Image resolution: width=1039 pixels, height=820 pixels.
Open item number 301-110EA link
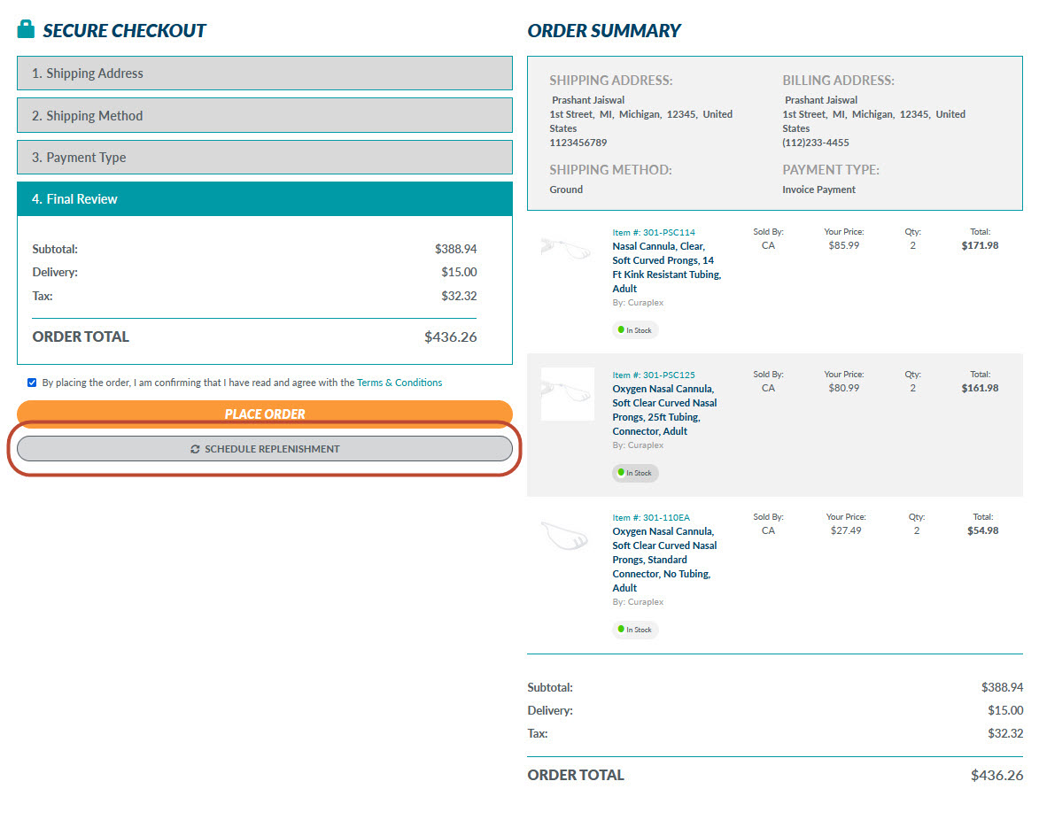coord(654,518)
